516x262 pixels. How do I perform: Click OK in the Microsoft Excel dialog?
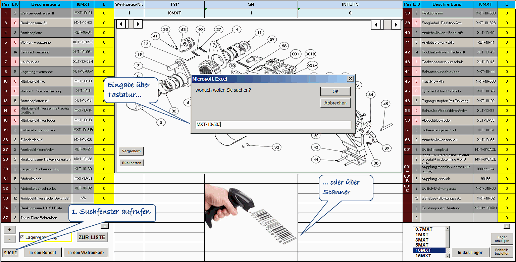pos(336,91)
